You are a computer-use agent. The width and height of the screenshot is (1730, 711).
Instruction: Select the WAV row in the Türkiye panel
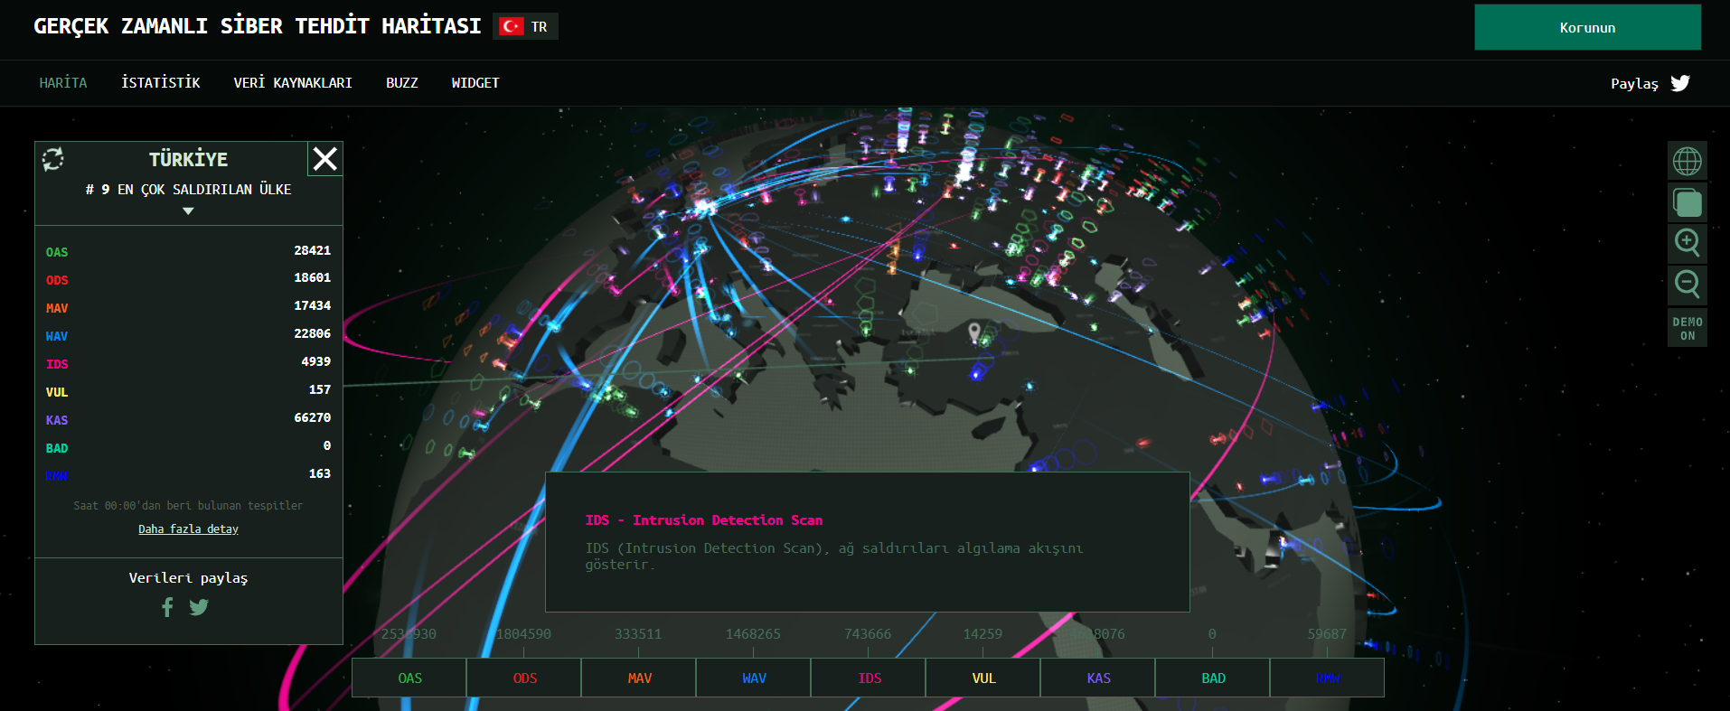click(x=188, y=335)
